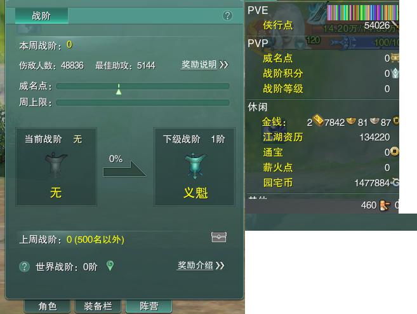Image resolution: width=417 pixels, height=314 pixels.
Task: Expand 奖励介绍 reward introduction link
Action: coord(201,265)
